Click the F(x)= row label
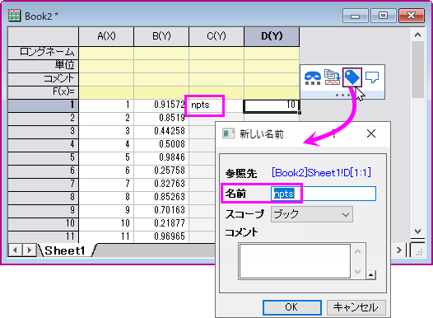Viewport: 433px width, 318px height. [44, 91]
